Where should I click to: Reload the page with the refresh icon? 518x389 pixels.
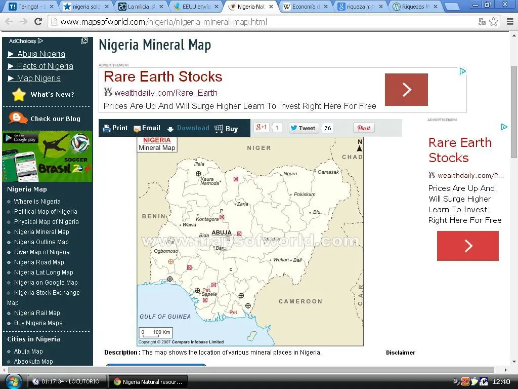tap(38, 21)
